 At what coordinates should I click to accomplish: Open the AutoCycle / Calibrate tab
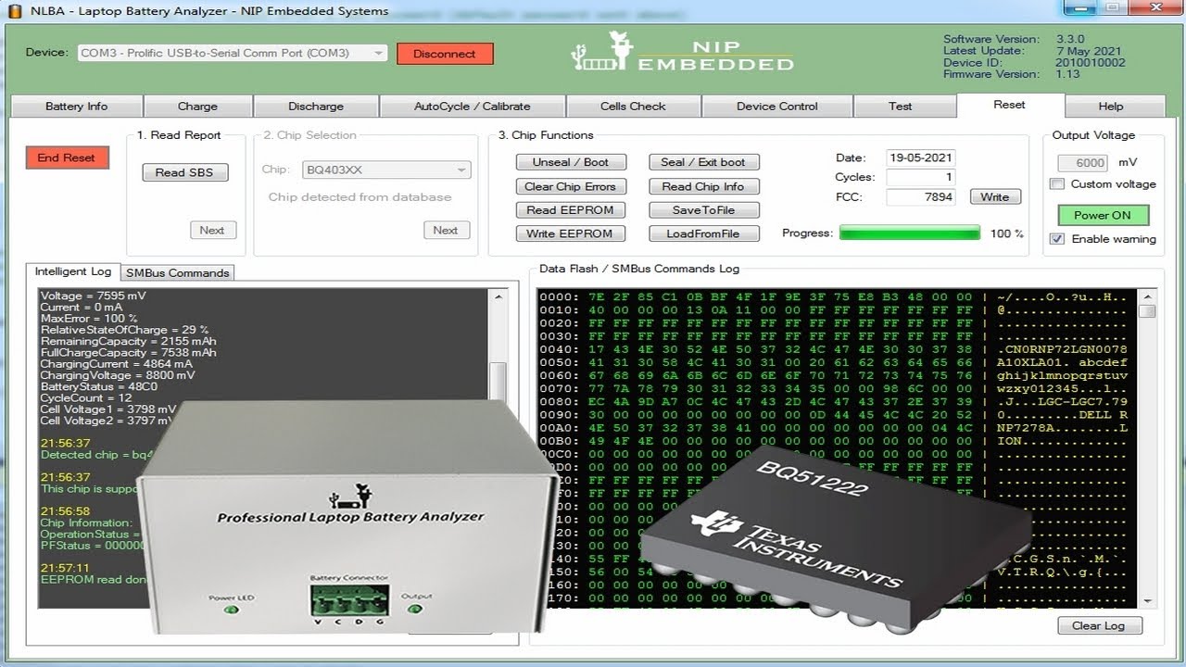473,107
